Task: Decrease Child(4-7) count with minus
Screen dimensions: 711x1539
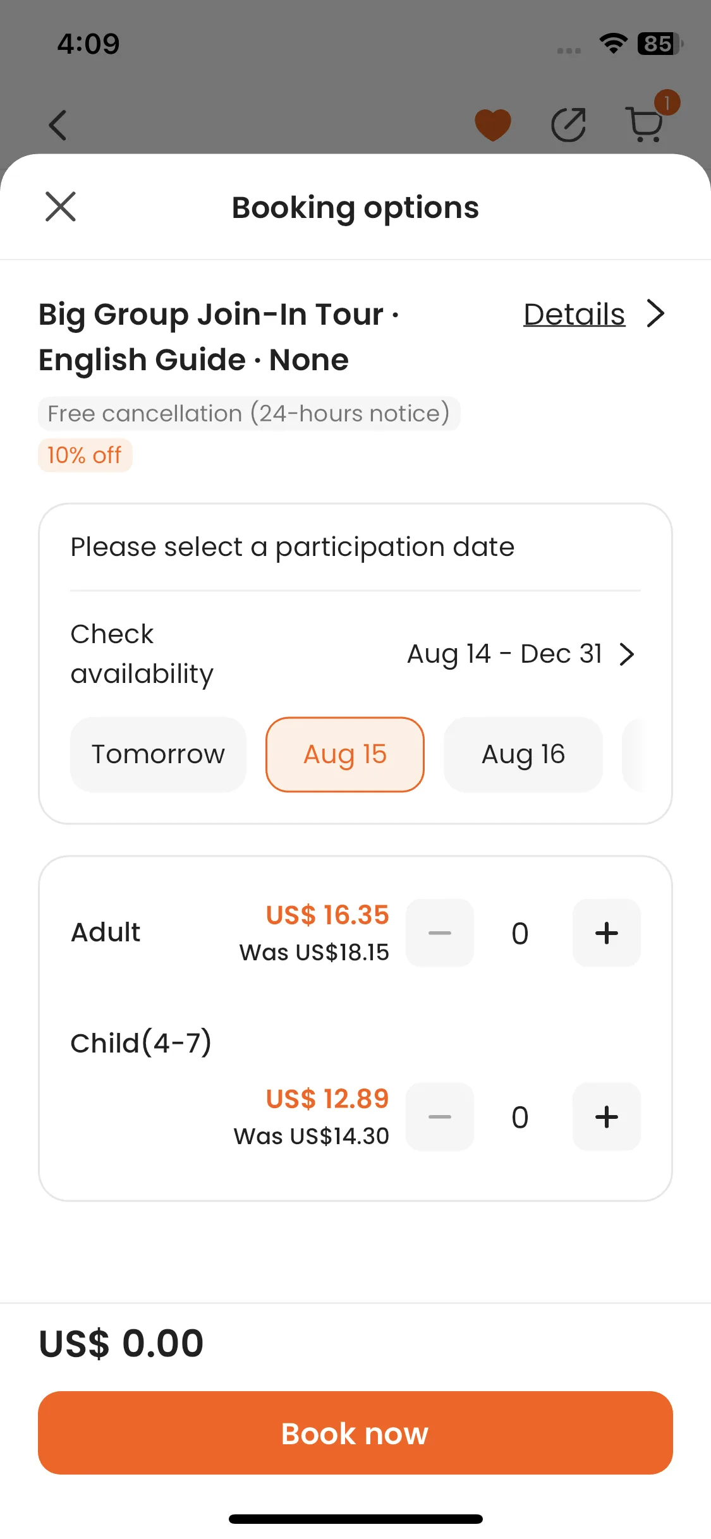Action: [x=440, y=1117]
